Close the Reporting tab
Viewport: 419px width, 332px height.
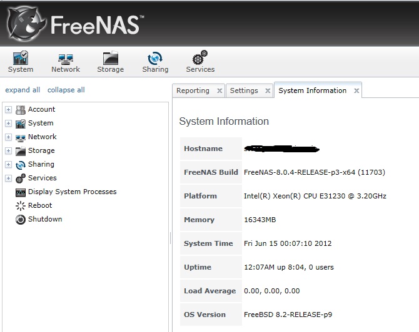click(220, 91)
